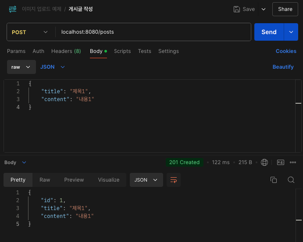Click the response line "title": "제목1"

coord(65,208)
